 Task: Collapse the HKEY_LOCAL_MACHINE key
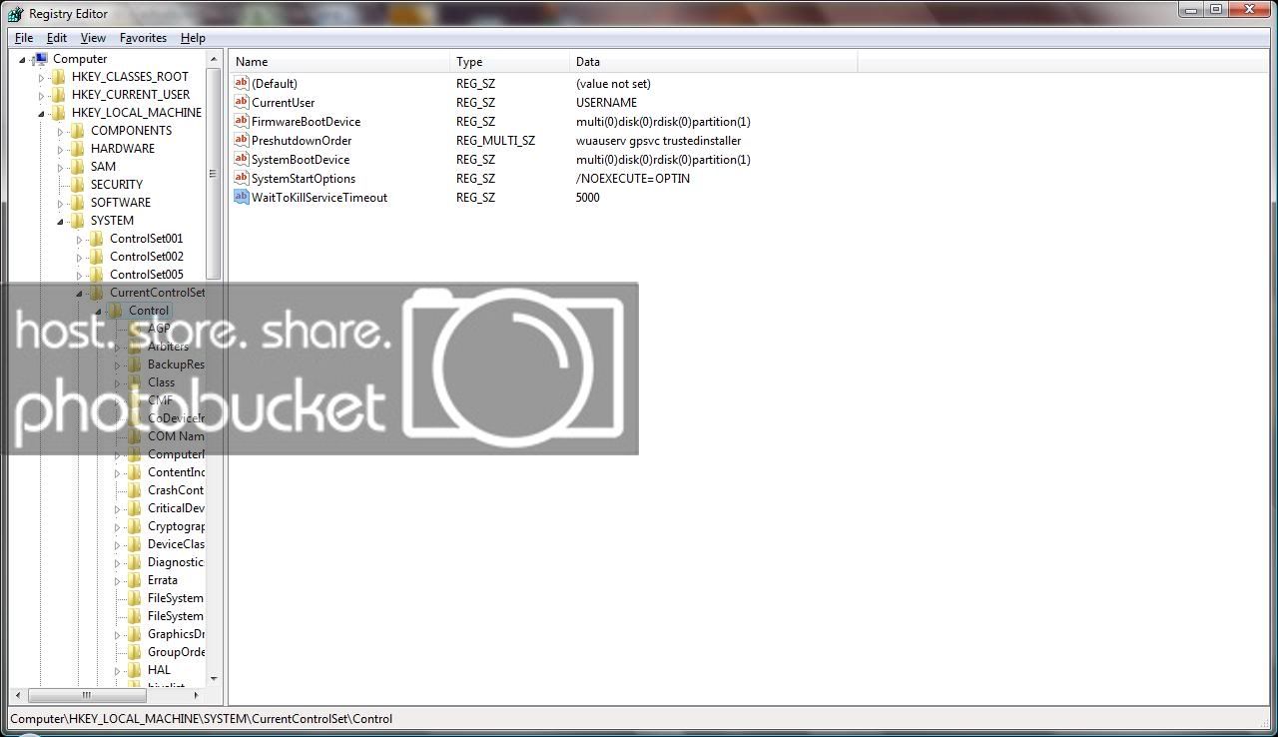41,114
